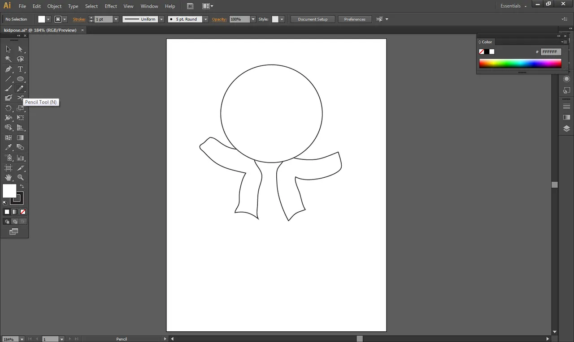Image resolution: width=574 pixels, height=342 pixels.
Task: Select the Column Graph tool
Action: tap(20, 158)
